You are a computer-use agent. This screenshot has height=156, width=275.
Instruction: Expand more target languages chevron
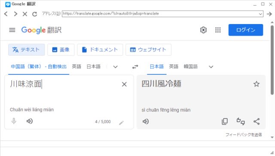tap(211, 67)
